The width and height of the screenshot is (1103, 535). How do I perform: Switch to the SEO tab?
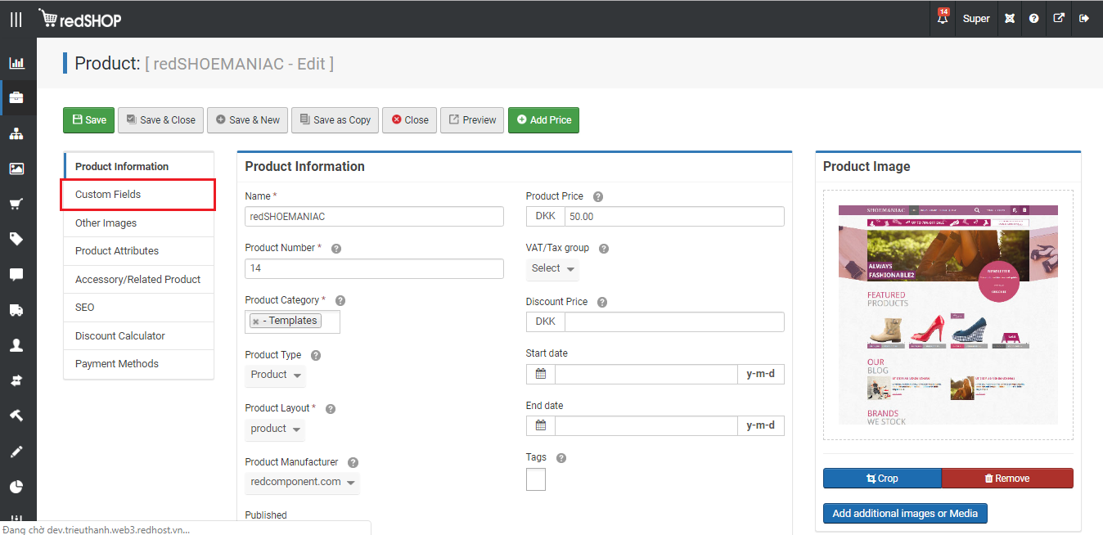tap(138, 308)
